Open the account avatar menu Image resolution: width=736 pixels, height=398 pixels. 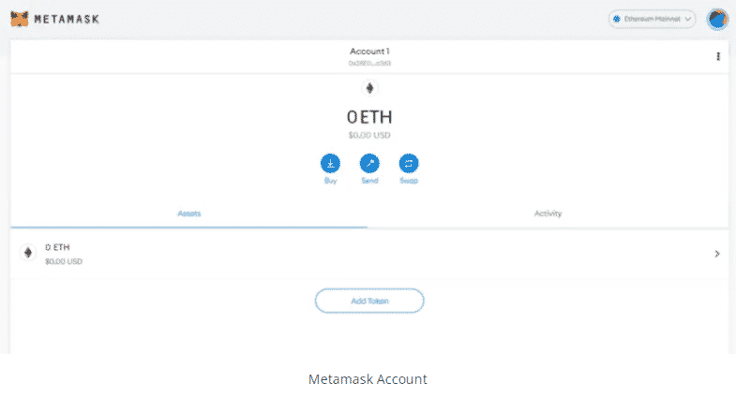[717, 20]
